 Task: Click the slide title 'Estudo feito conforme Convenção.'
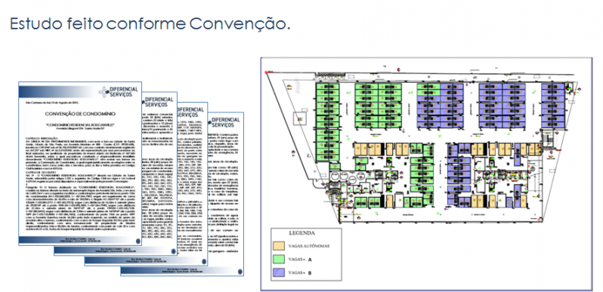click(150, 24)
